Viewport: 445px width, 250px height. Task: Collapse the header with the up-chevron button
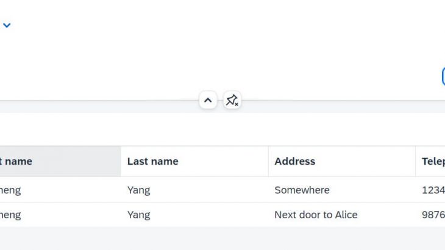click(208, 100)
